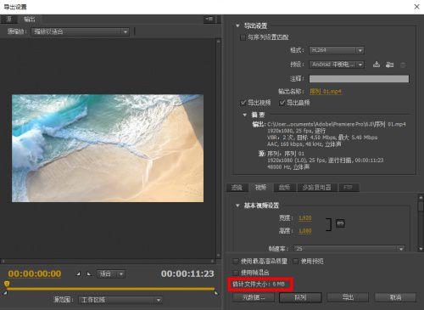Image resolution: width=424 pixels, height=310 pixels.
Task: Click the set in point marker icon
Action: coord(78,274)
